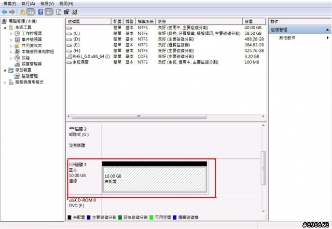Click the bright green 可用空間 legend swatch
The image size is (332, 229).
pyautogui.click(x=151, y=218)
